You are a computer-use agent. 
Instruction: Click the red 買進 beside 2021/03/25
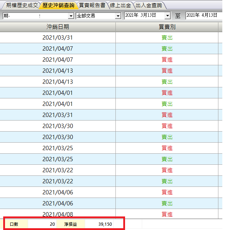[167, 148]
